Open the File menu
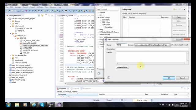 point(7,7)
